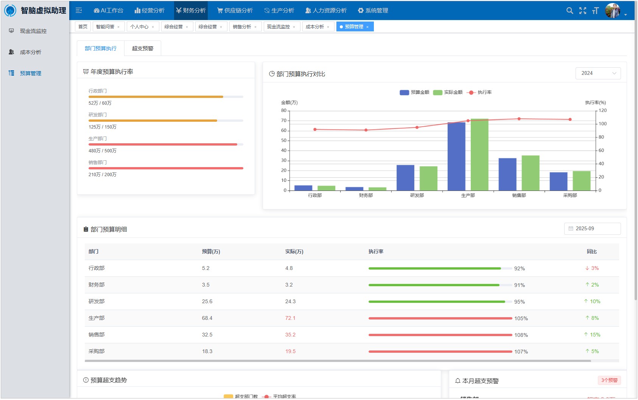The height and width of the screenshot is (400, 638).
Task: Close the 预算管理 tab
Action: (367, 27)
